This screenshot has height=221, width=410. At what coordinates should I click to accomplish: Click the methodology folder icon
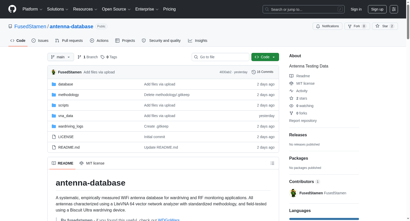pos(54,95)
